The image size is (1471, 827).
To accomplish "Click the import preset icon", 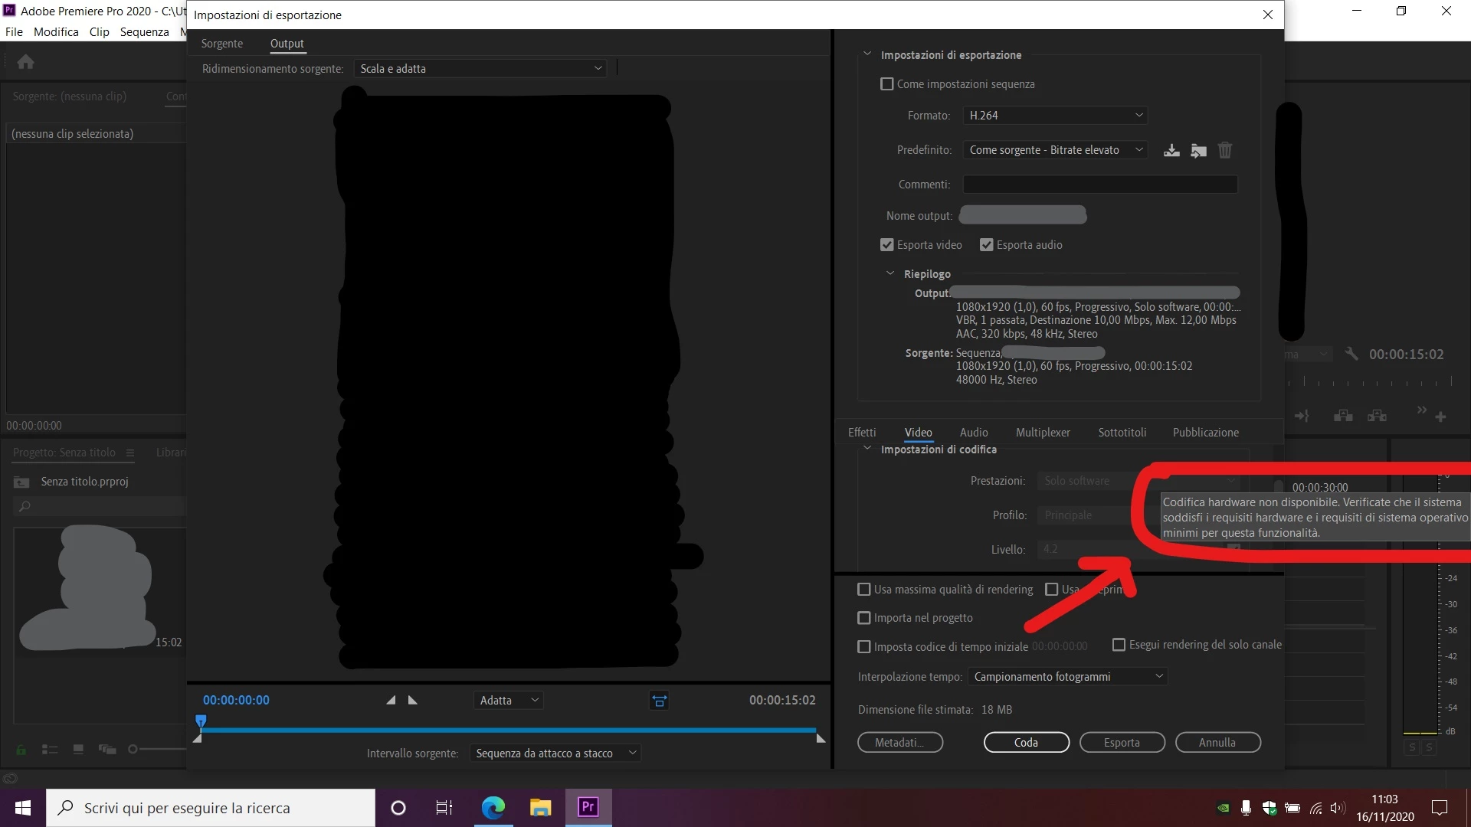I will tap(1198, 150).
